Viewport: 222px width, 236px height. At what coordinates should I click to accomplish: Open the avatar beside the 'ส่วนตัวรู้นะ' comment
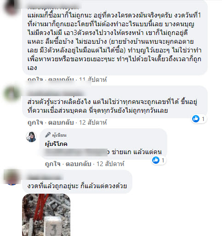pos(12,93)
